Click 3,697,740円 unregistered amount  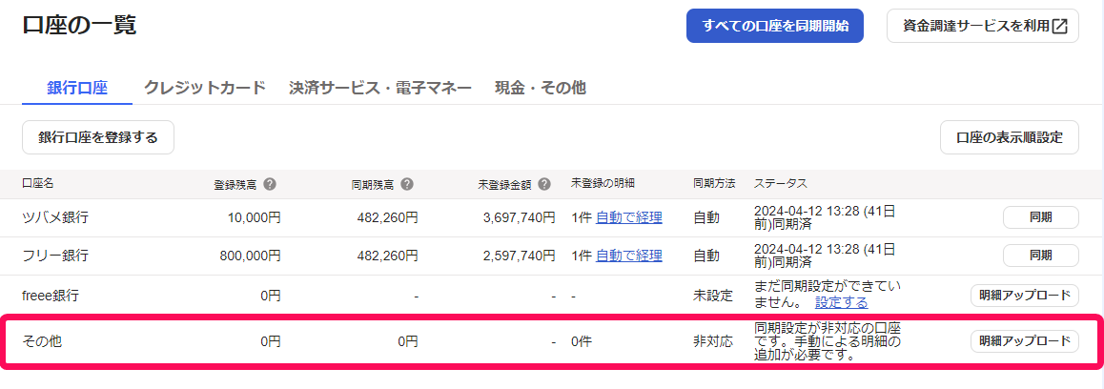point(519,217)
